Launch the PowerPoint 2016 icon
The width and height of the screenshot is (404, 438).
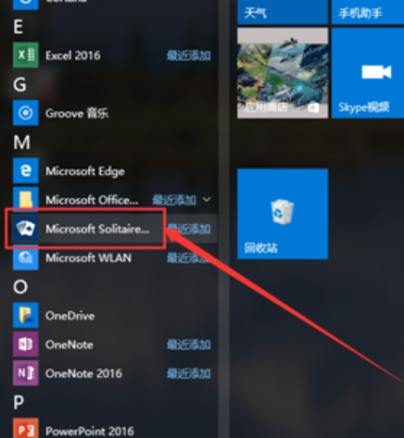tap(26, 429)
